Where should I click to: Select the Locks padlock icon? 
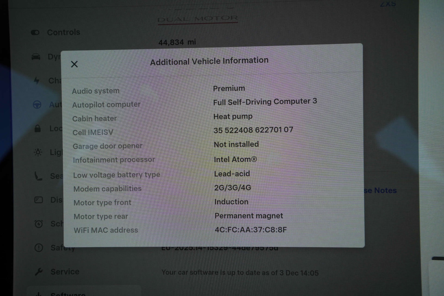pyautogui.click(x=38, y=128)
